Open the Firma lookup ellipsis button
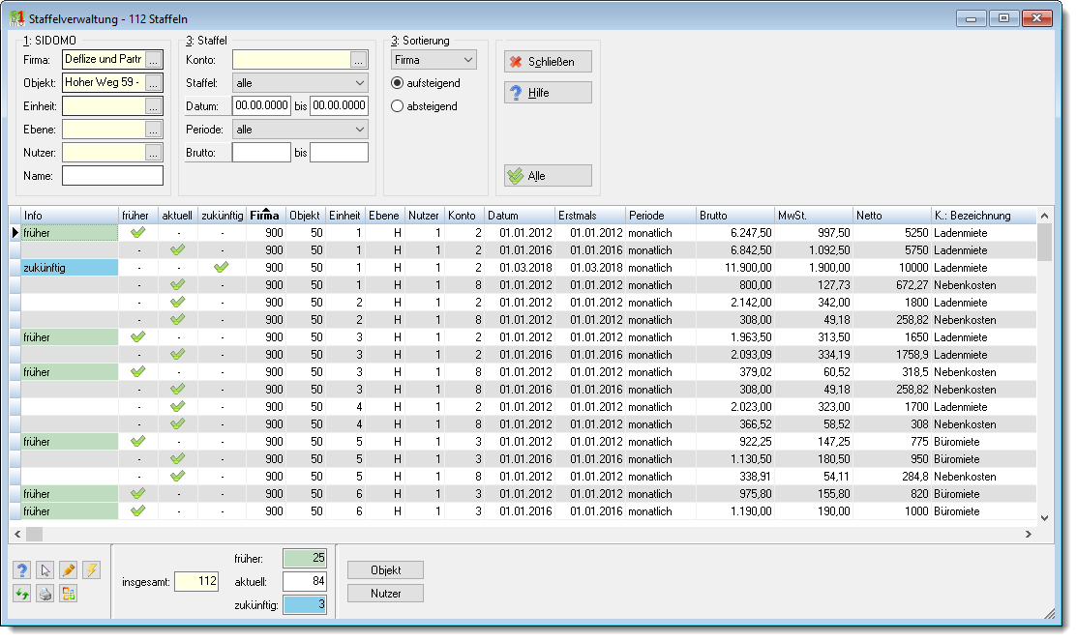1077x641 pixels. [154, 60]
